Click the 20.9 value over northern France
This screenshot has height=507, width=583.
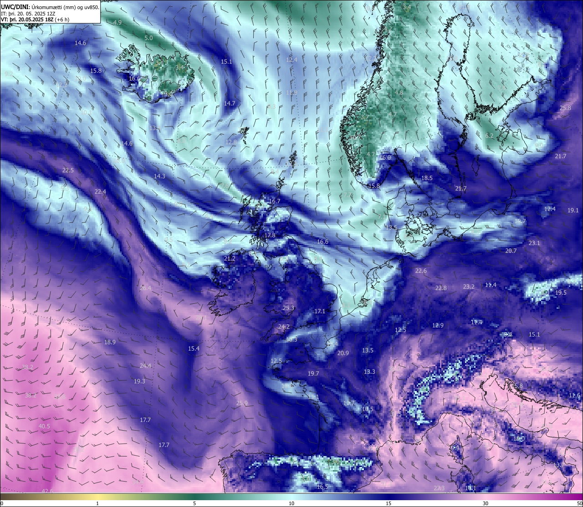[x=343, y=353]
